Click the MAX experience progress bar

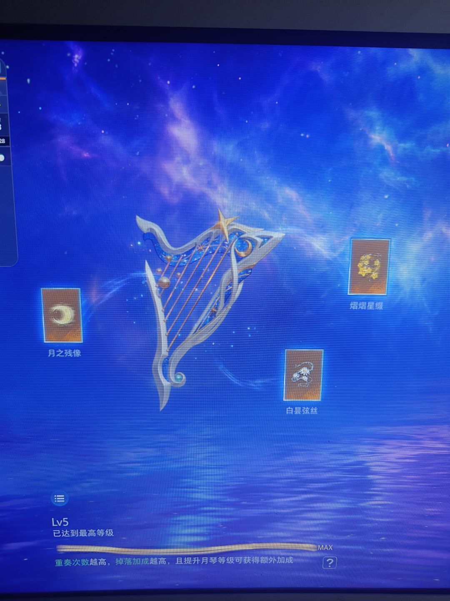coord(186,548)
